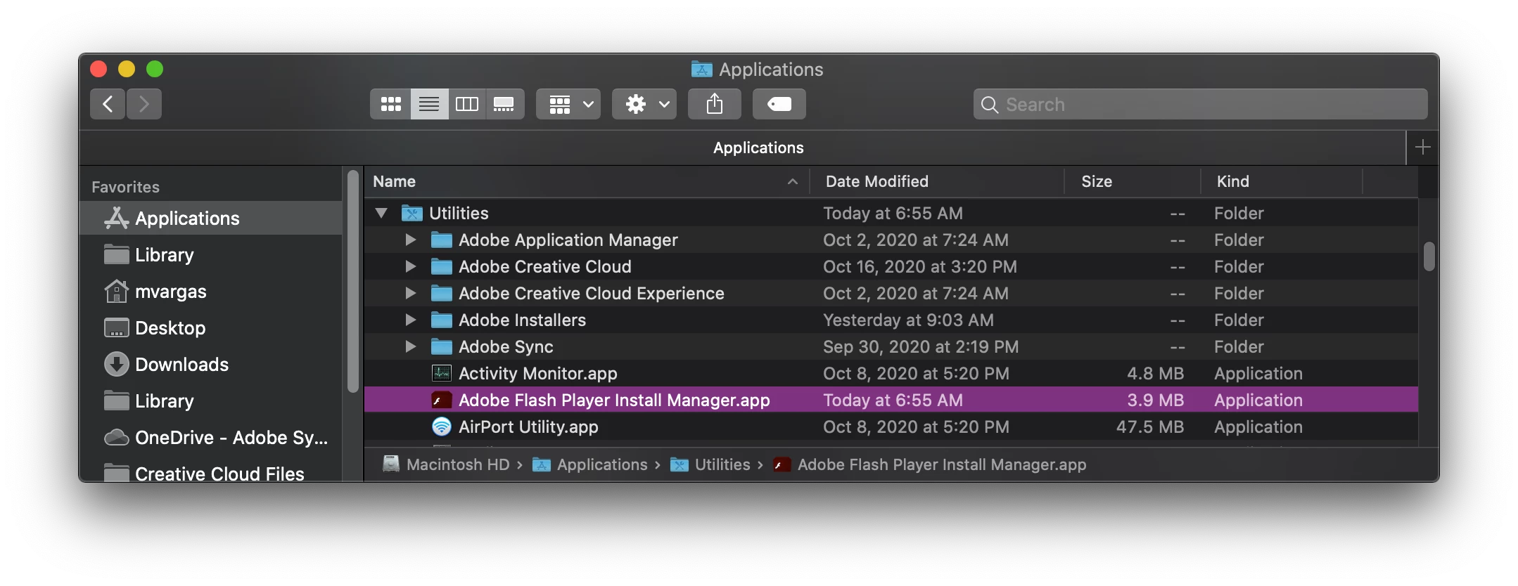Click the Edit Tags toolbar button

779,104
